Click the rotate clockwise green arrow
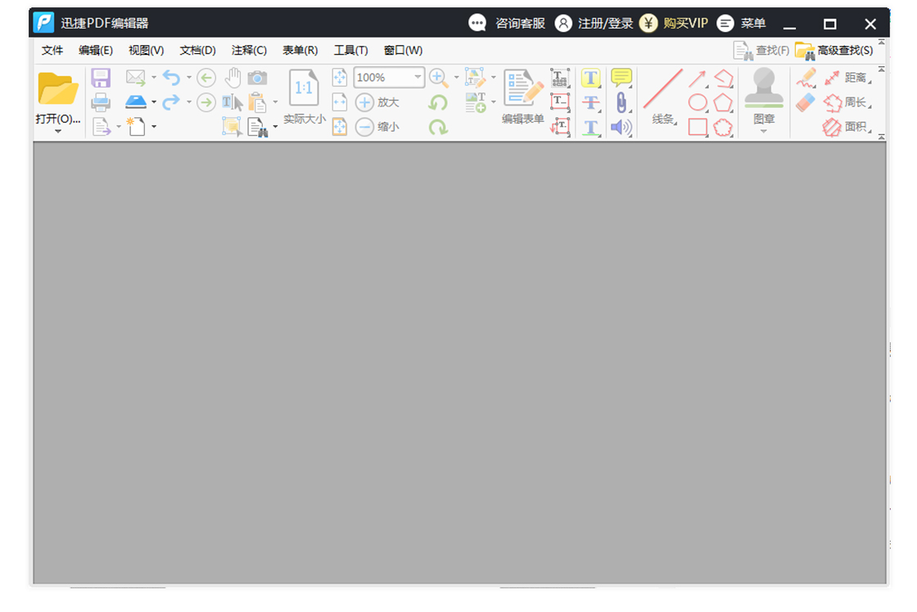917x612 pixels. (x=438, y=127)
